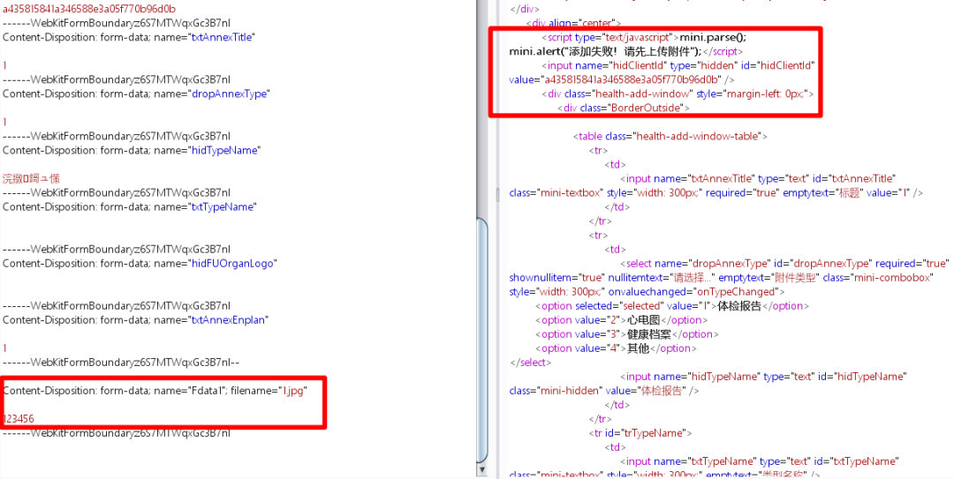Click the closing boundary line ending with "--"
Screen dimensions: 954x479
[121, 363]
